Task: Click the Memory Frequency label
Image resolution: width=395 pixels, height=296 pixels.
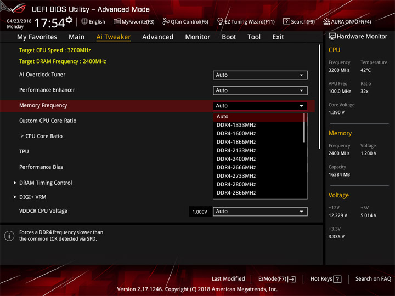Action: [x=43, y=105]
